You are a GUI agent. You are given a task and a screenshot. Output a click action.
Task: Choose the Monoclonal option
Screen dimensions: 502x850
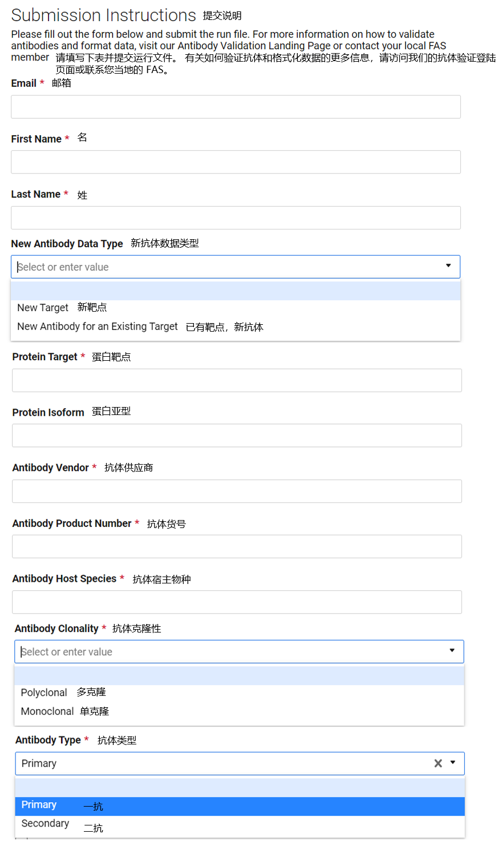(239, 711)
